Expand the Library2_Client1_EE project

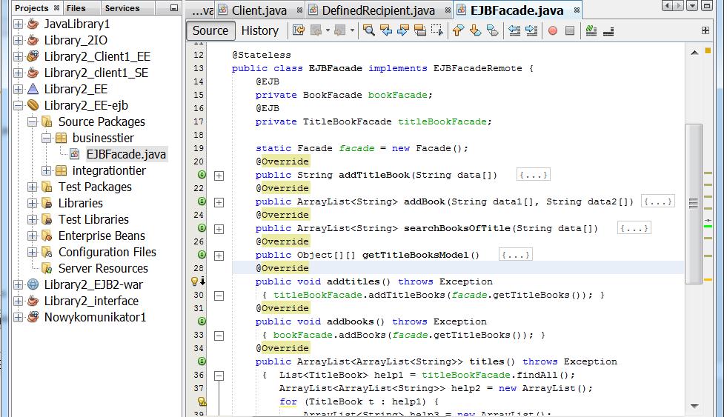point(18,56)
